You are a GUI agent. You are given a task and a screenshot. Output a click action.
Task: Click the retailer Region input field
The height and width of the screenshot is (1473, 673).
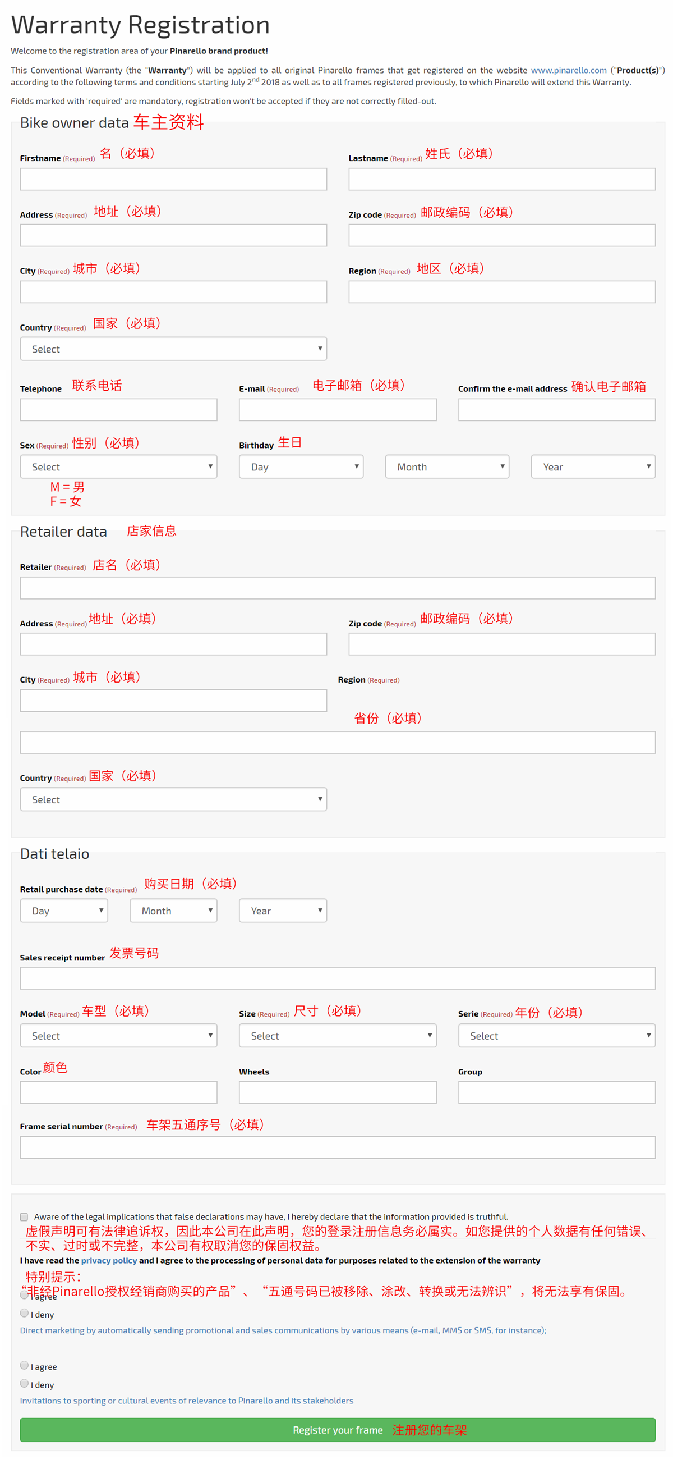pyautogui.click(x=337, y=742)
